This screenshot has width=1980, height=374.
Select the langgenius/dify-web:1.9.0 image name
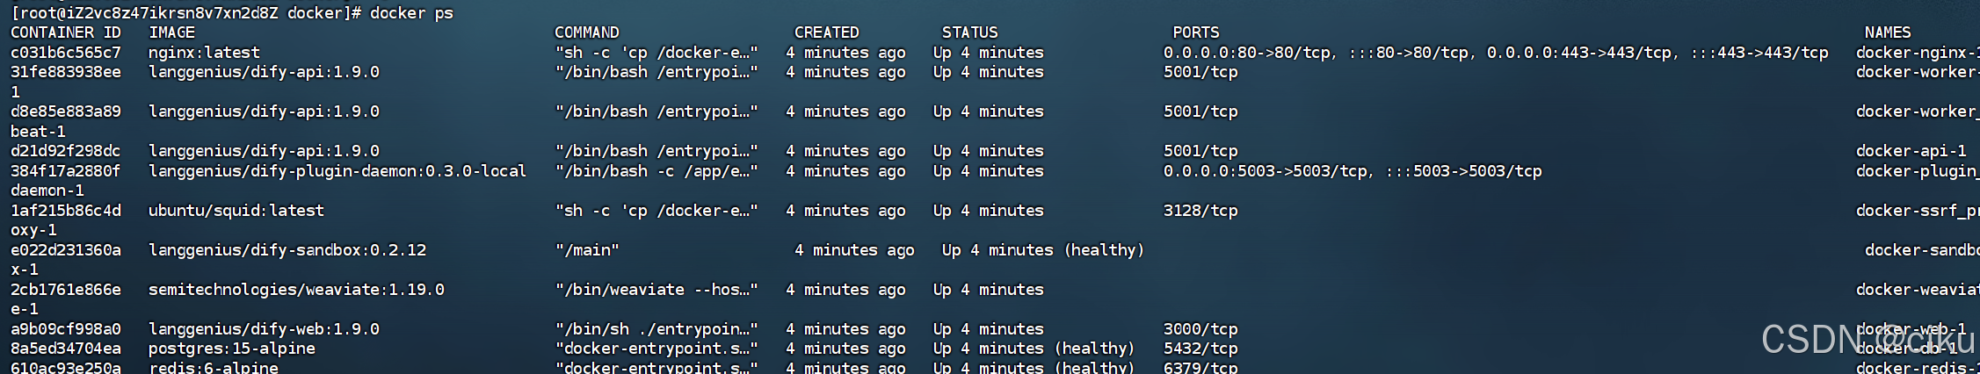coord(264,329)
